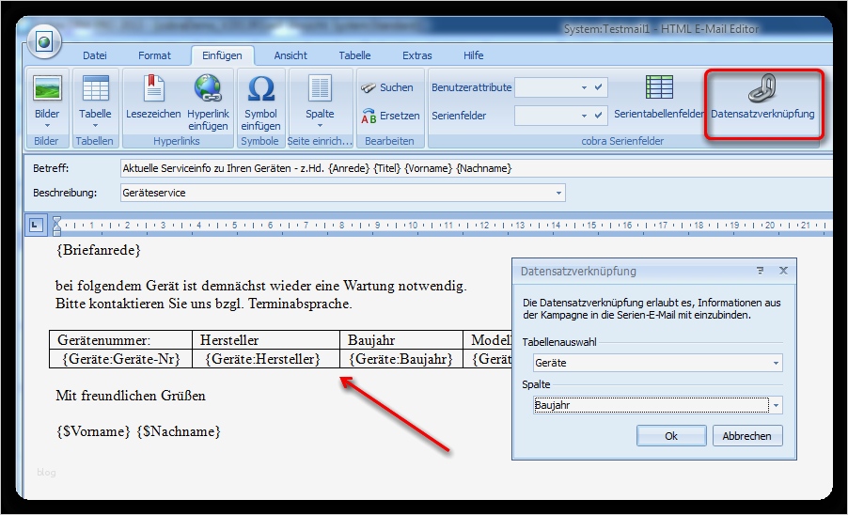Click the {$Vorname} placeholder
The image size is (848, 515).
[94, 431]
